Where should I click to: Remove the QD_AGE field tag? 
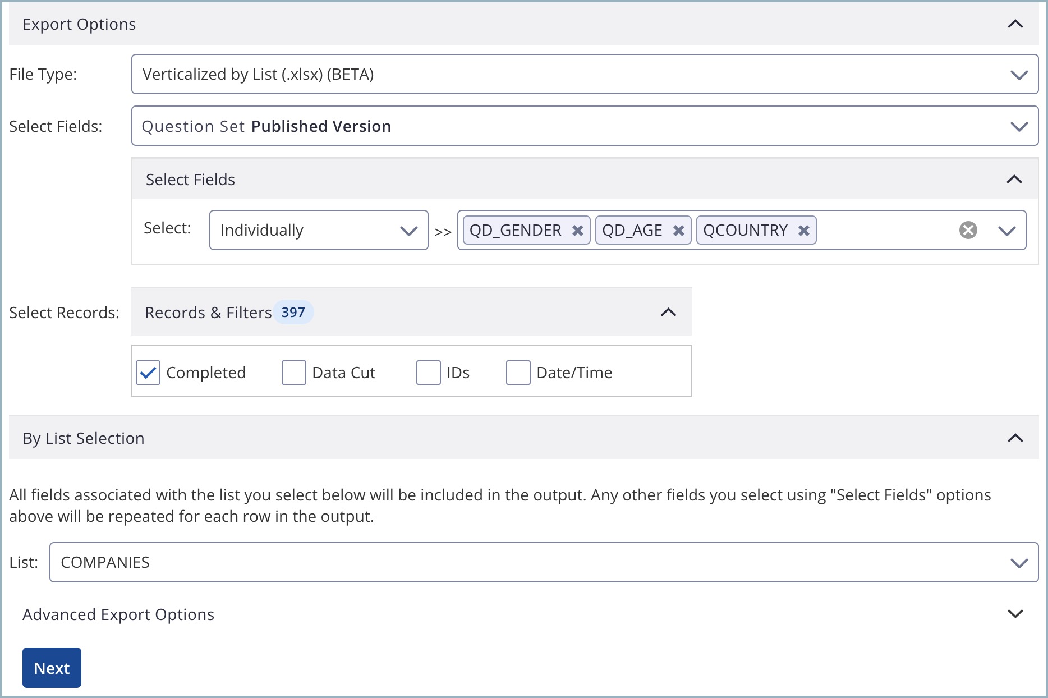pyautogui.click(x=678, y=230)
